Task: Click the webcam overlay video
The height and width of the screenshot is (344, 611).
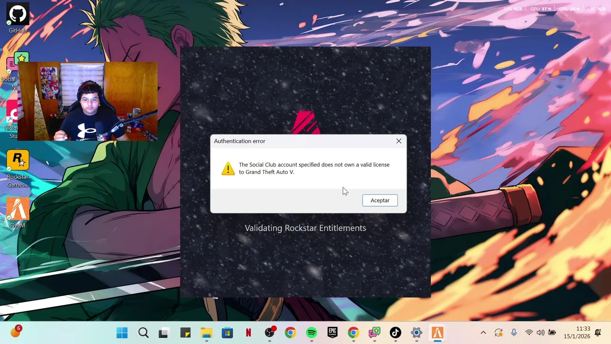Action: tap(87, 101)
